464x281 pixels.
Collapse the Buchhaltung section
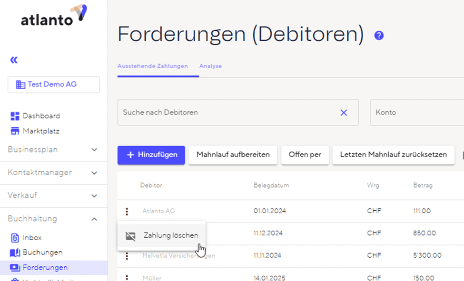[x=94, y=219]
